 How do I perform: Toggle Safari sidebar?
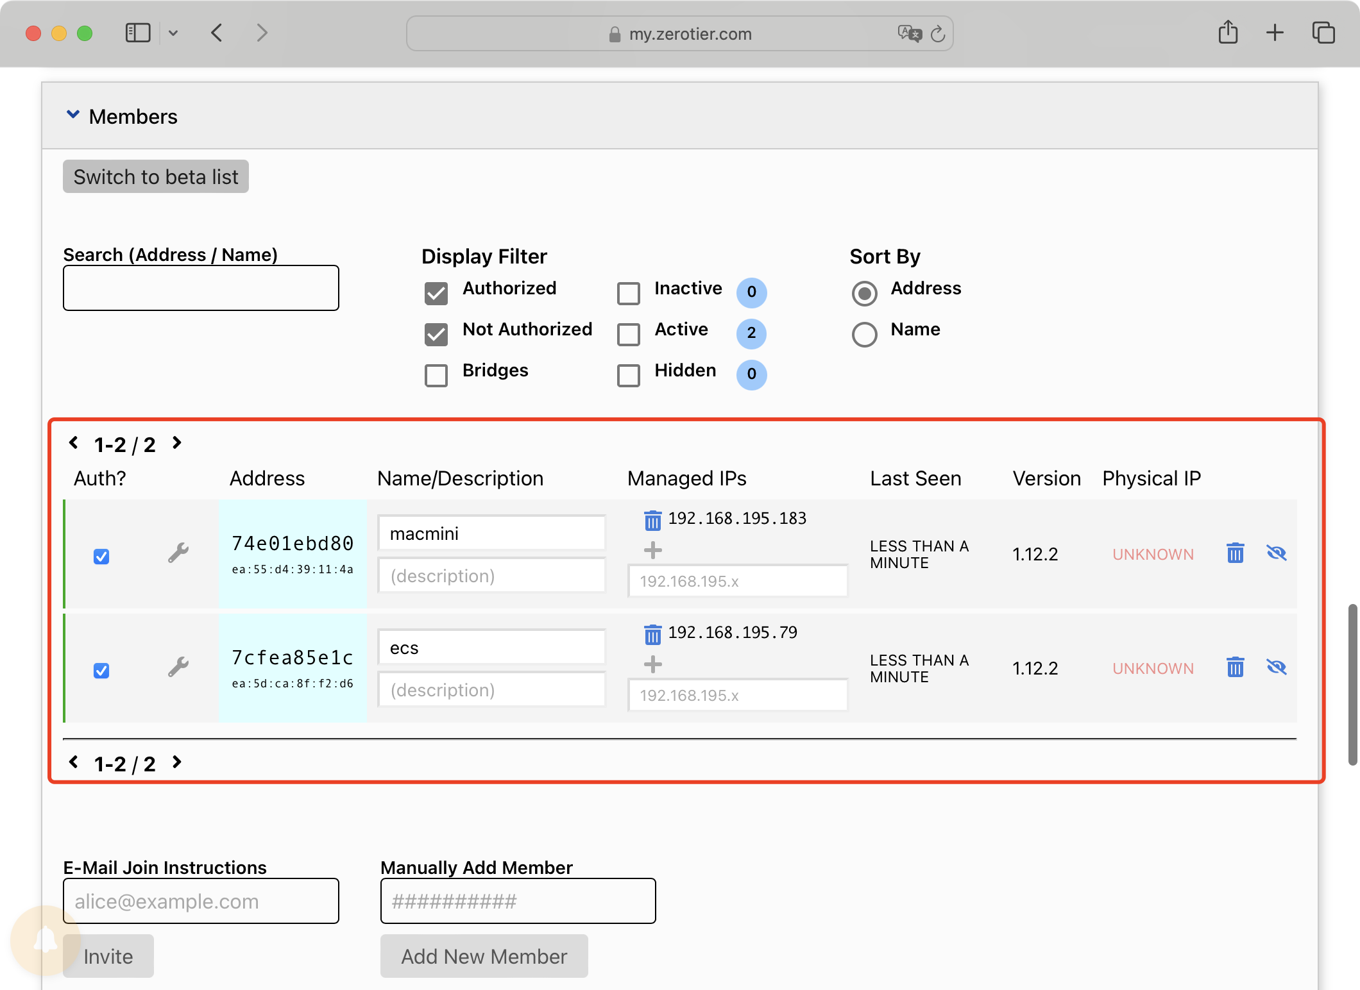coord(138,33)
